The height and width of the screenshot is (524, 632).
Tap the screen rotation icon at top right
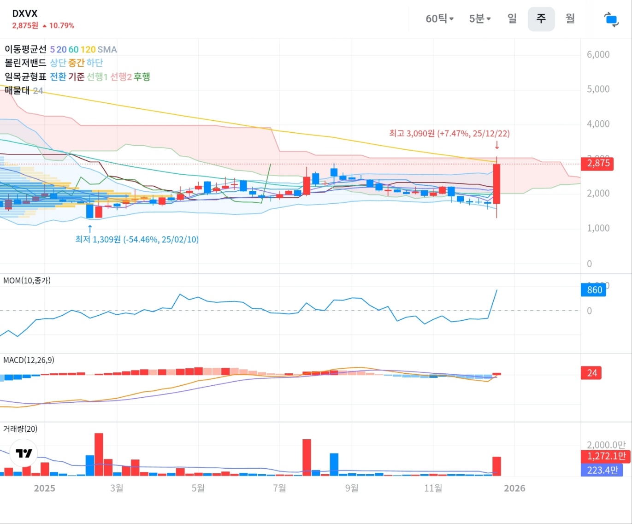pos(611,19)
